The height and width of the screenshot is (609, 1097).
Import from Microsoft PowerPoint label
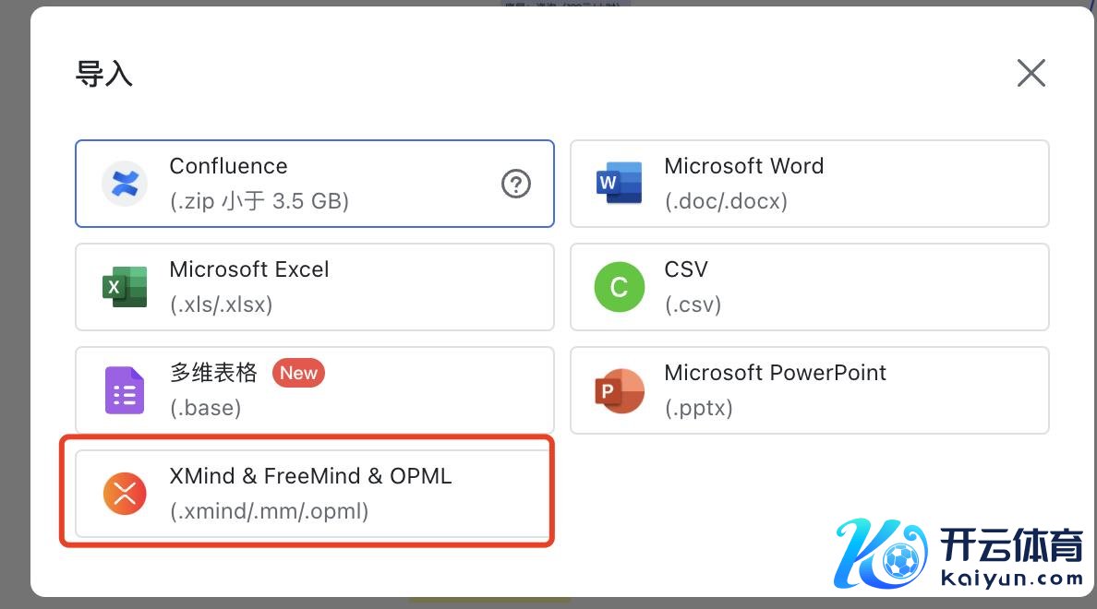[x=775, y=373]
